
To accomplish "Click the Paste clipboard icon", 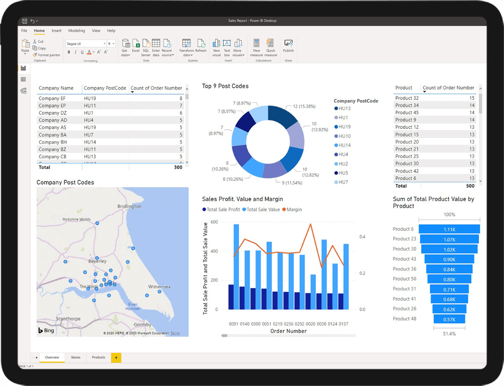I will pos(25,44).
